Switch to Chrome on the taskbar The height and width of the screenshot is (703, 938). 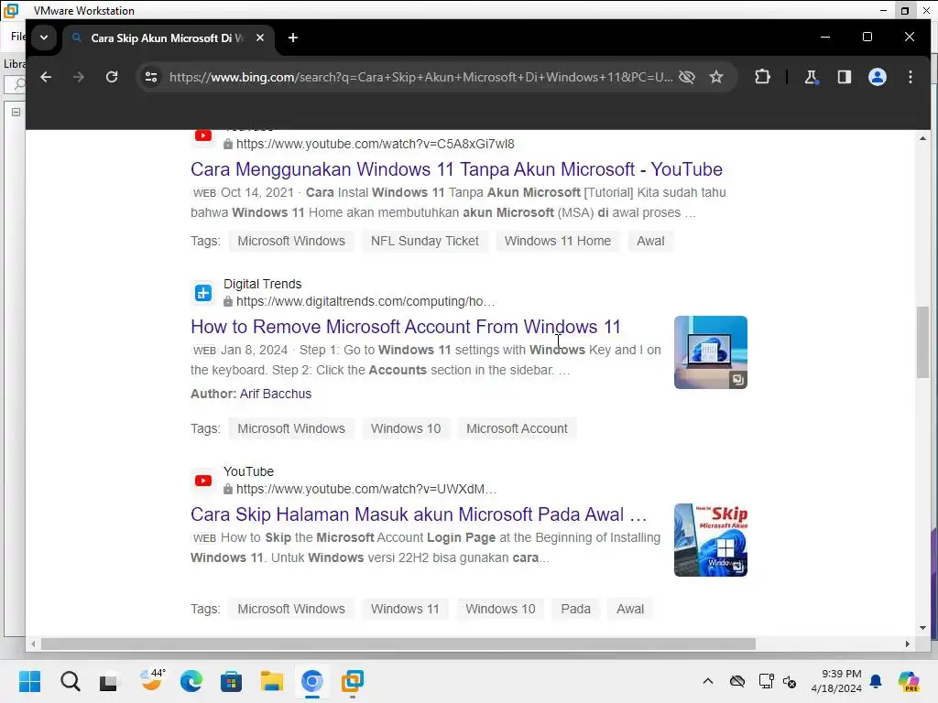(x=312, y=681)
